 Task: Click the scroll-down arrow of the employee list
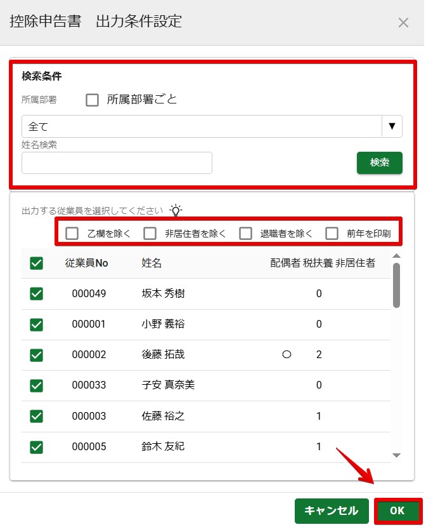(x=396, y=455)
